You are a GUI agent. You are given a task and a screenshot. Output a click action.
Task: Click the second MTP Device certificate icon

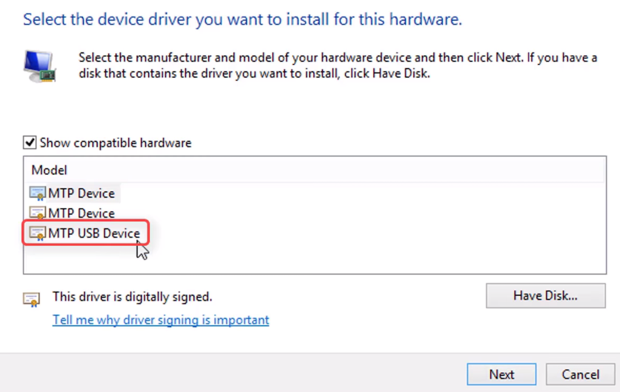coord(38,213)
